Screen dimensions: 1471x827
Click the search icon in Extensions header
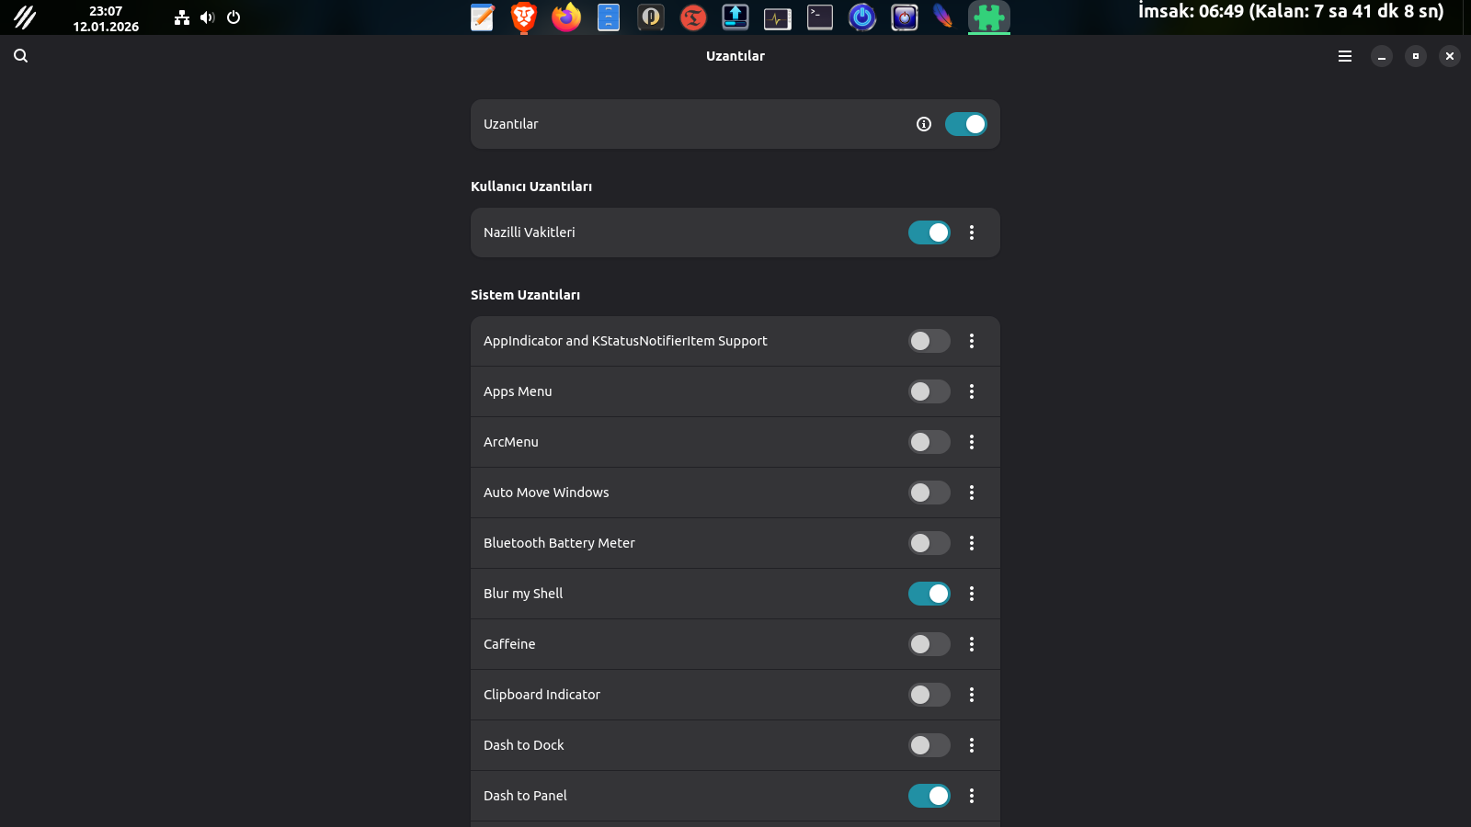click(x=20, y=56)
